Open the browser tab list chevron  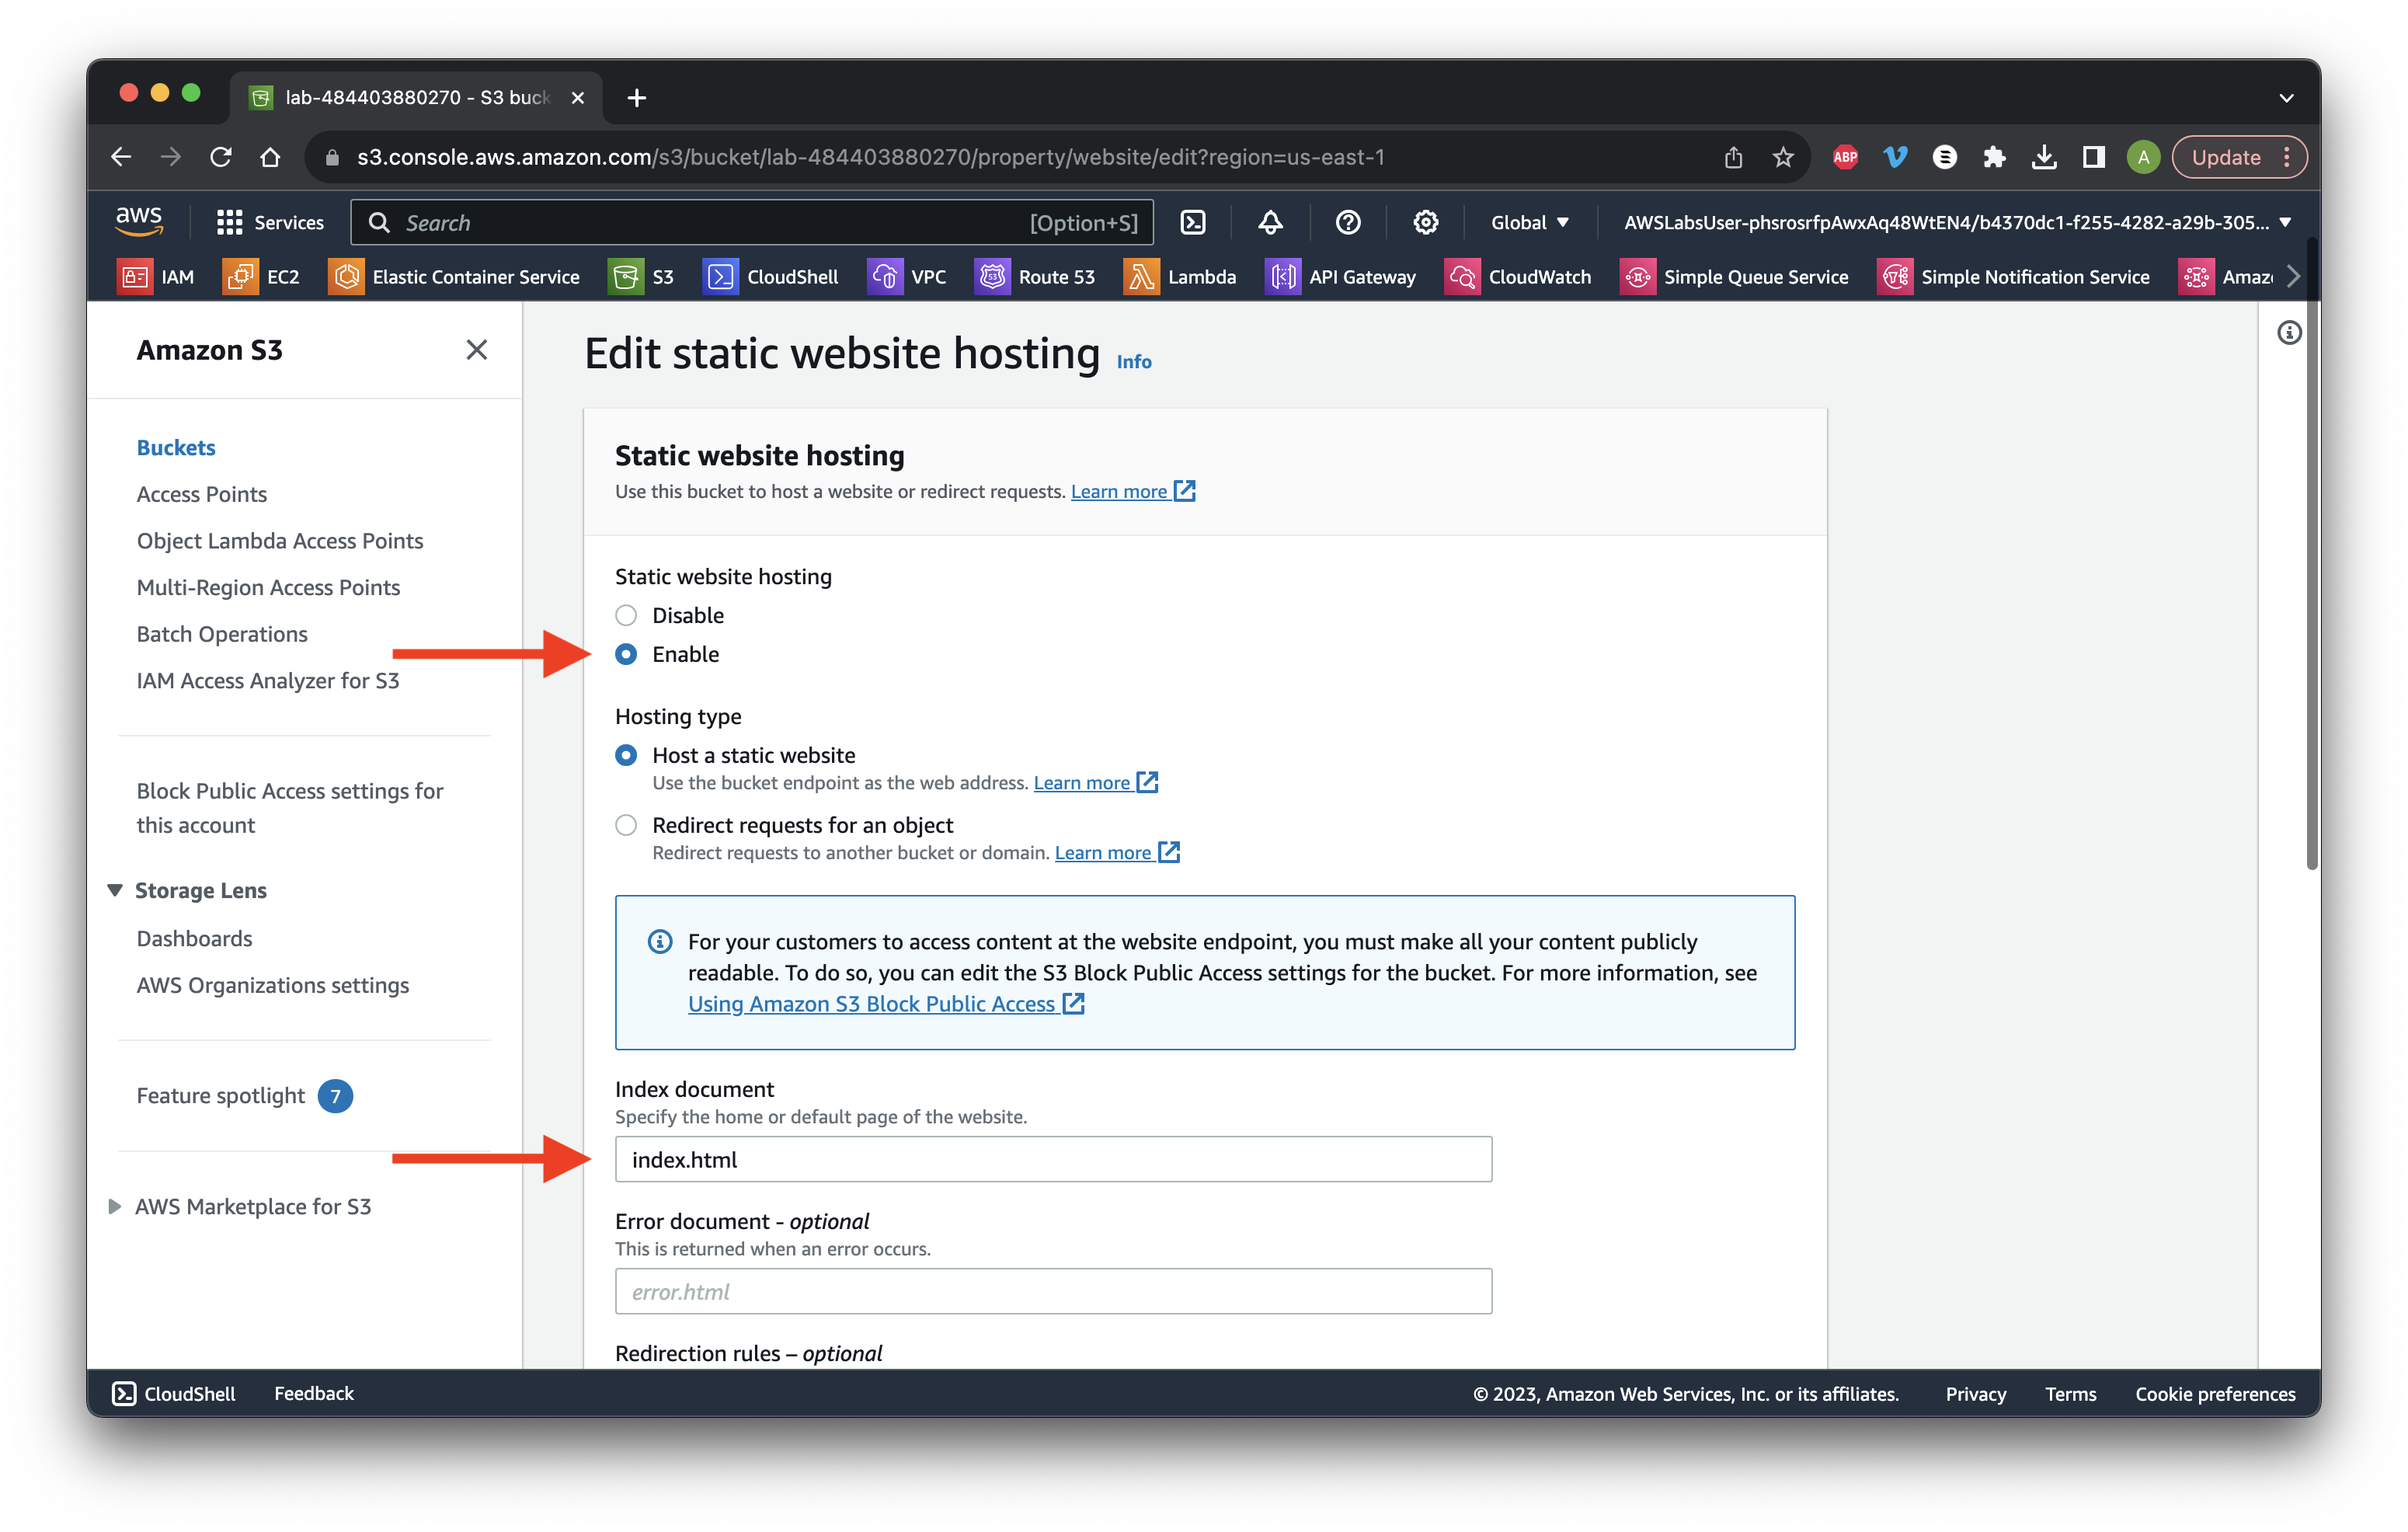[x=2286, y=97]
